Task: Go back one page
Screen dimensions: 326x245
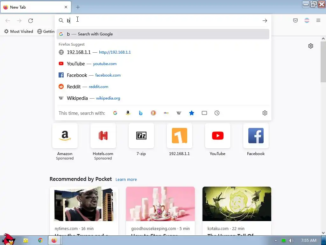Action: click(8, 21)
